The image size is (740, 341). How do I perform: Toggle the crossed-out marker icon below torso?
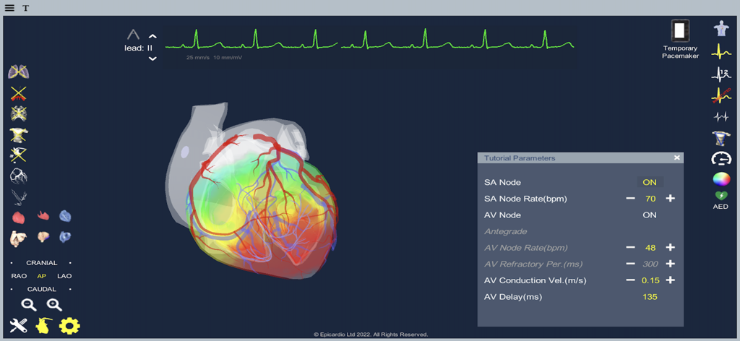pos(18,155)
